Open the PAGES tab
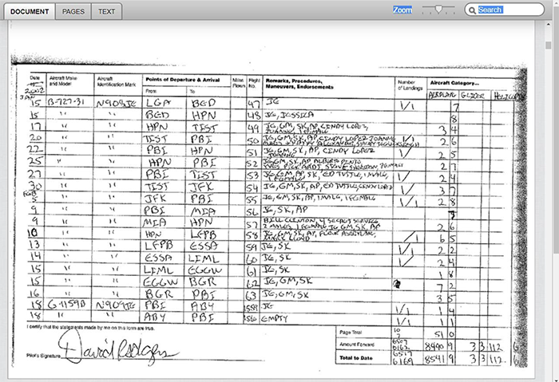 pyautogui.click(x=73, y=11)
